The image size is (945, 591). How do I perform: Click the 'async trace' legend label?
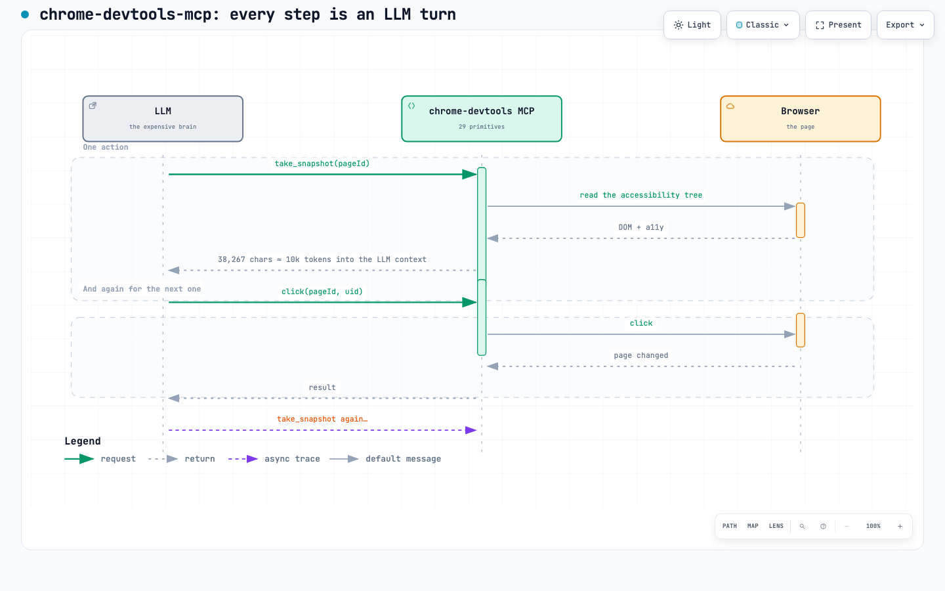292,459
